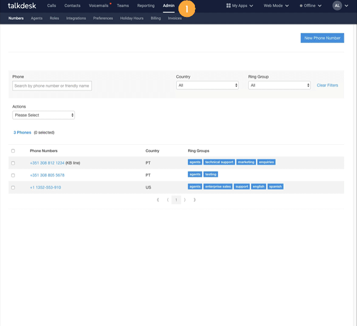Screen dimensions: 357x326
Task: Click the support tag in the US row
Action: click(241, 187)
